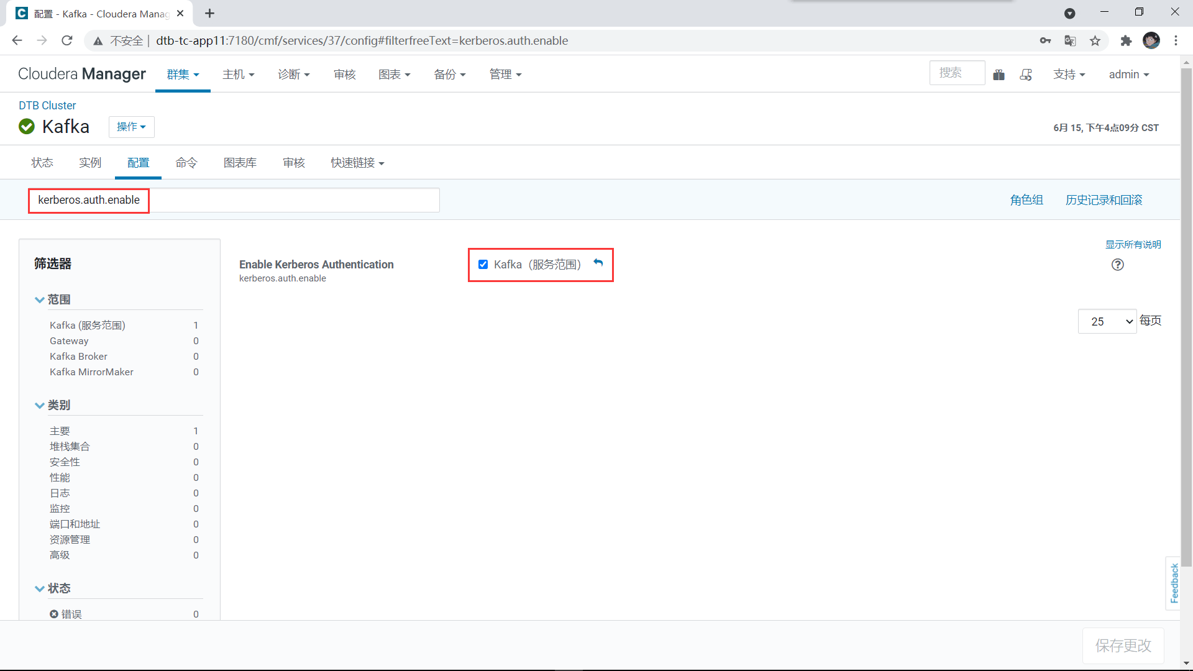Open the 支持 dropdown
Image resolution: width=1193 pixels, height=671 pixels.
pos(1069,75)
